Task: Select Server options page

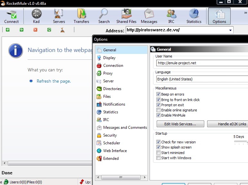Action: 121,81
